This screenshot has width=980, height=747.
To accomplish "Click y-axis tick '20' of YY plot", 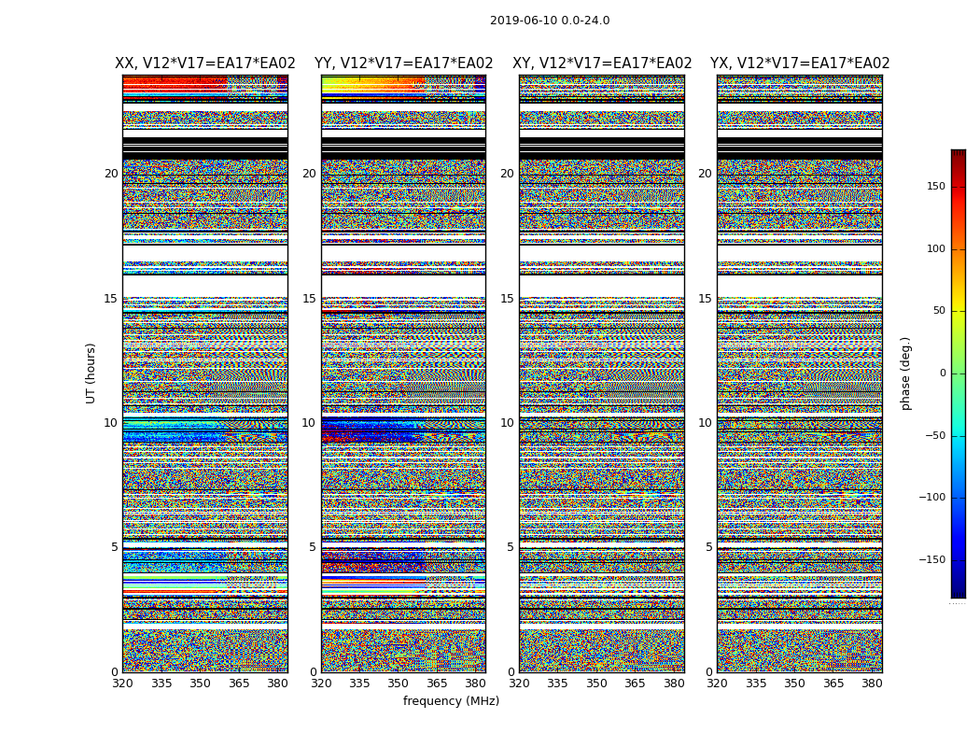I will tap(309, 174).
